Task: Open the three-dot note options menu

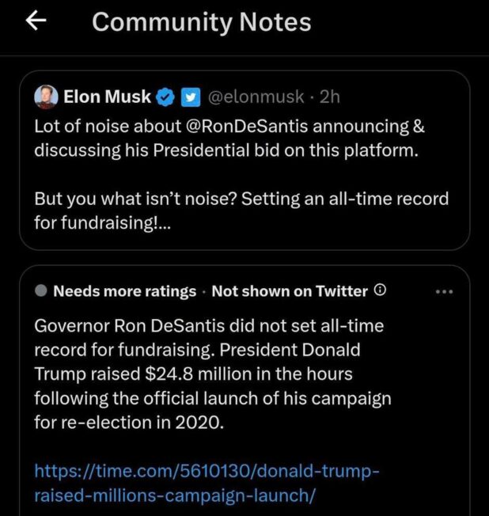Action: (445, 291)
